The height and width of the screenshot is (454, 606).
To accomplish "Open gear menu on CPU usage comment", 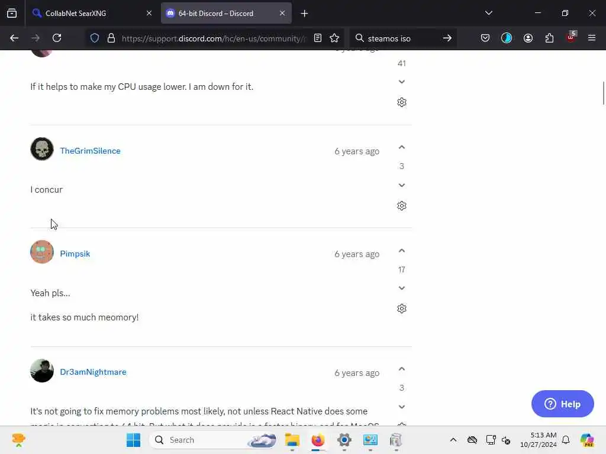I will 402,102.
